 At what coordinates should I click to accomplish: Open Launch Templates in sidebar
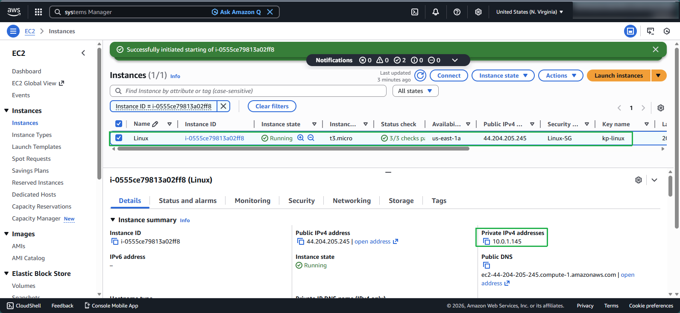[36, 147]
